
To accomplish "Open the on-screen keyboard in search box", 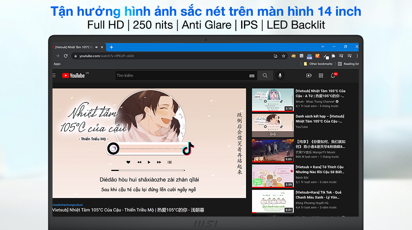I will coord(252,75).
